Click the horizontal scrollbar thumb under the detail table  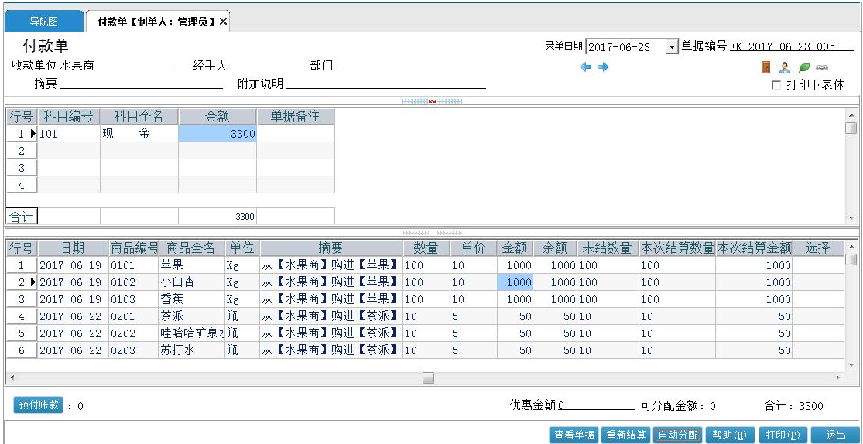click(x=428, y=378)
